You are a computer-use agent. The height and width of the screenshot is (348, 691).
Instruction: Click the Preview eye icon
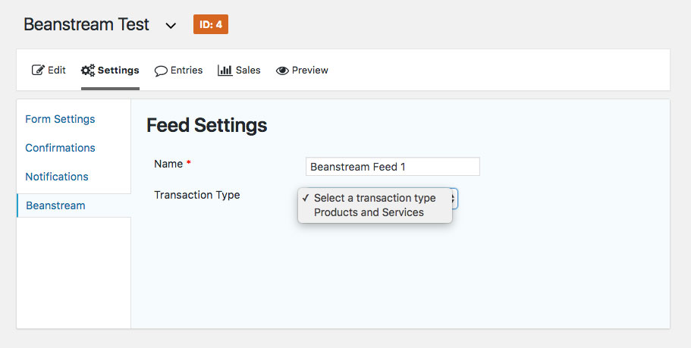tap(282, 71)
